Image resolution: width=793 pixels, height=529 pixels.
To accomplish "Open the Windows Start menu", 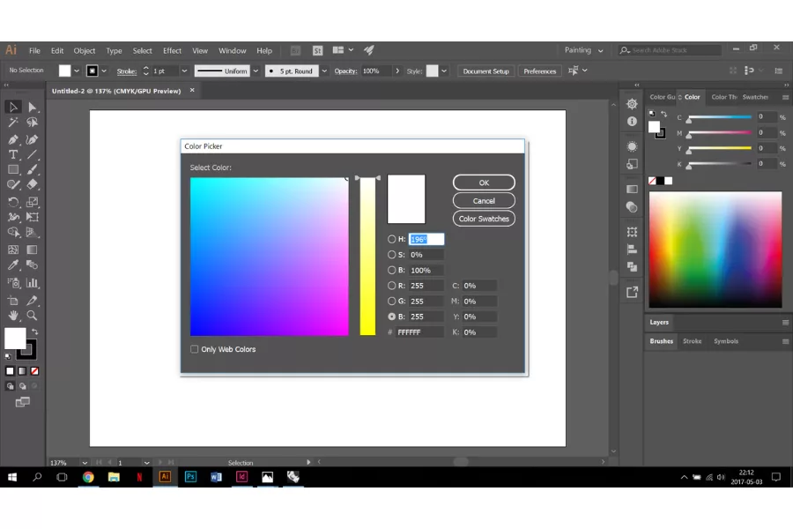I will point(12,476).
